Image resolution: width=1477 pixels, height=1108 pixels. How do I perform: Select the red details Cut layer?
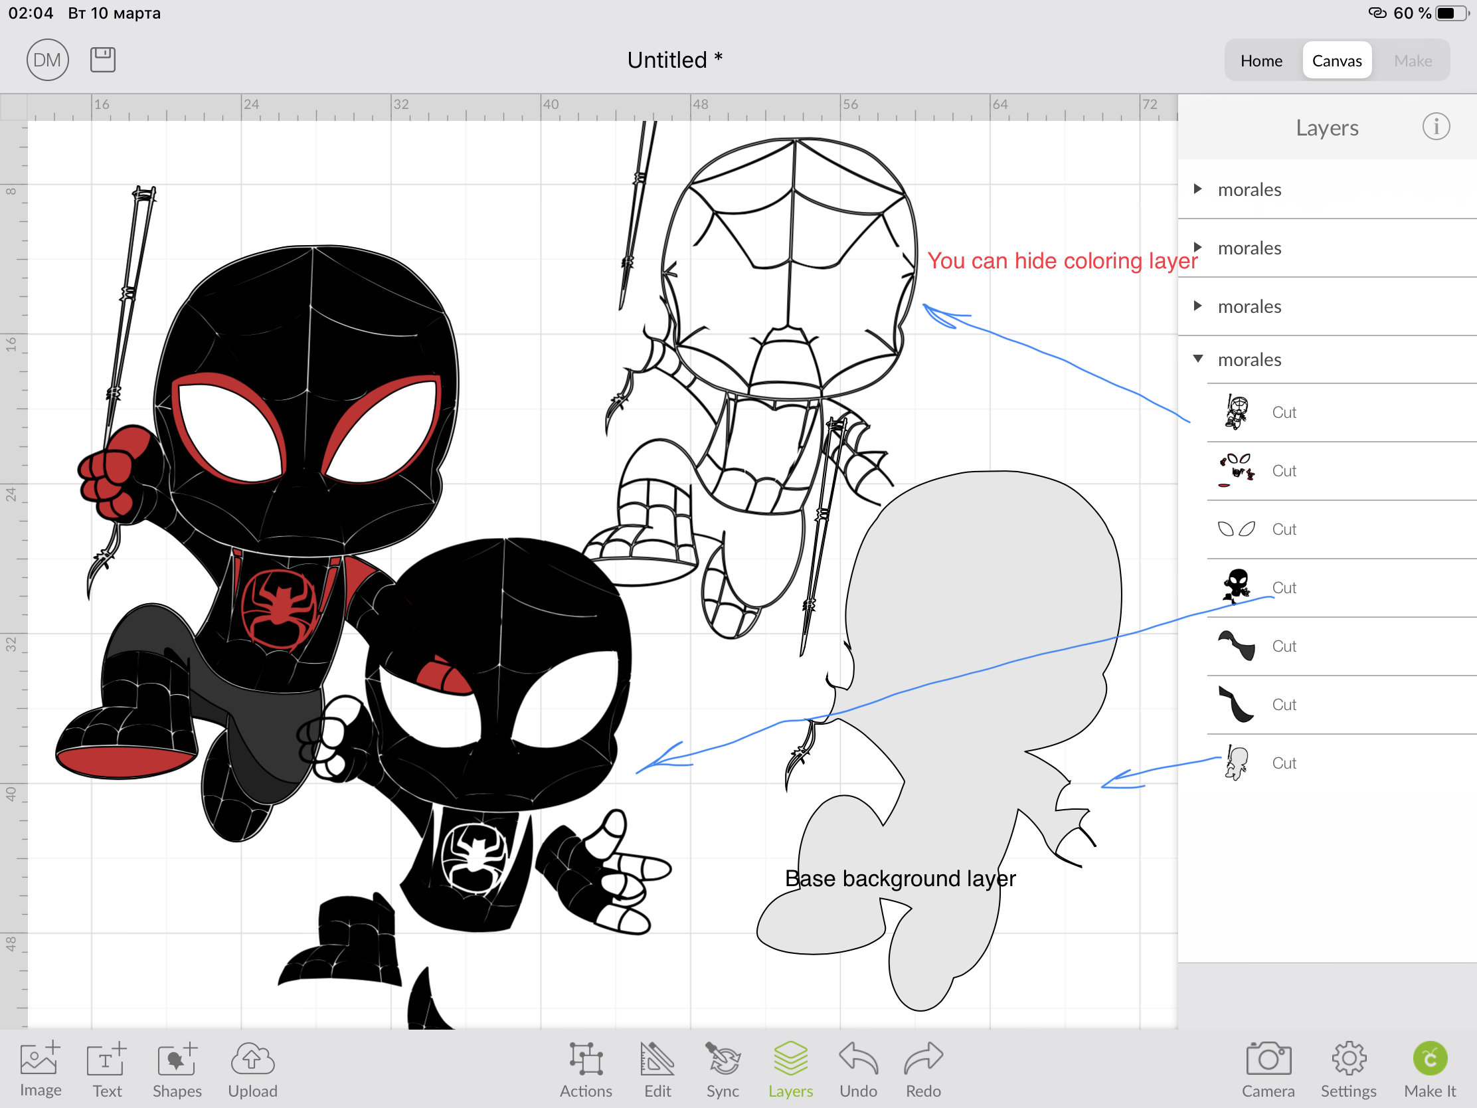coord(1342,471)
